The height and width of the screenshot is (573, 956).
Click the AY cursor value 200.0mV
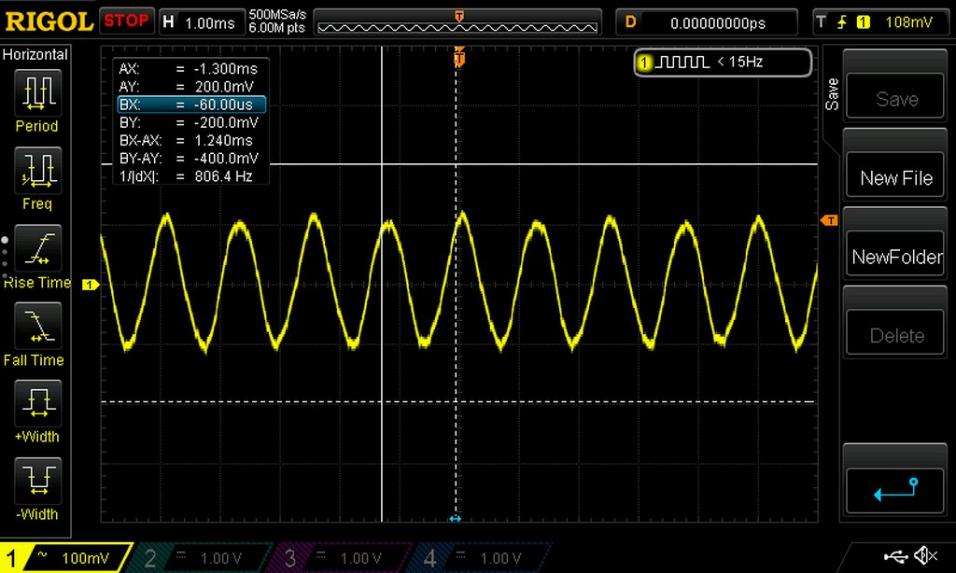pyautogui.click(x=224, y=87)
